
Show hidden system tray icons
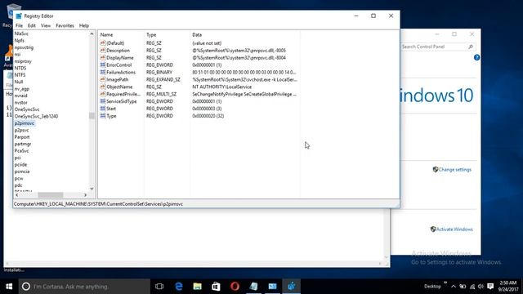(x=454, y=287)
